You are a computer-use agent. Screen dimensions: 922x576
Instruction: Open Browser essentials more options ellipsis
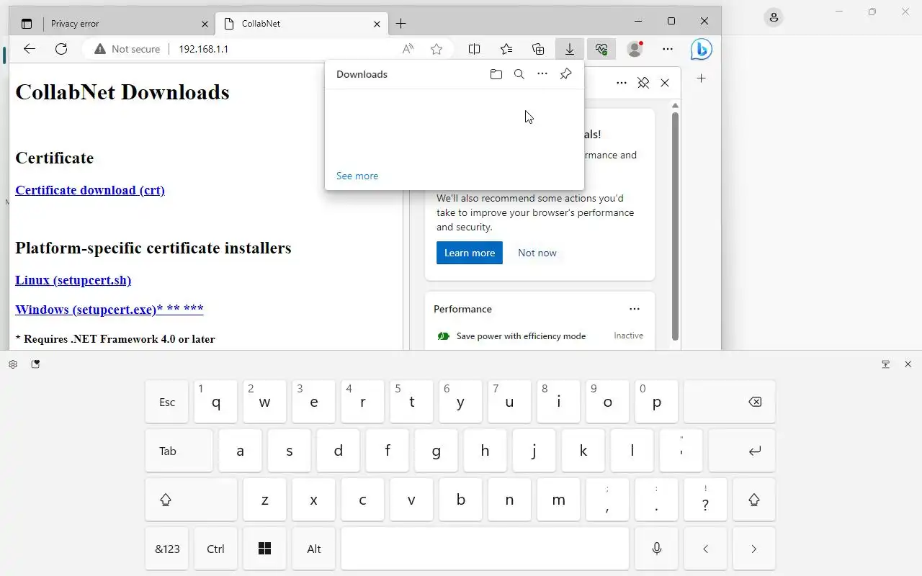click(x=622, y=83)
